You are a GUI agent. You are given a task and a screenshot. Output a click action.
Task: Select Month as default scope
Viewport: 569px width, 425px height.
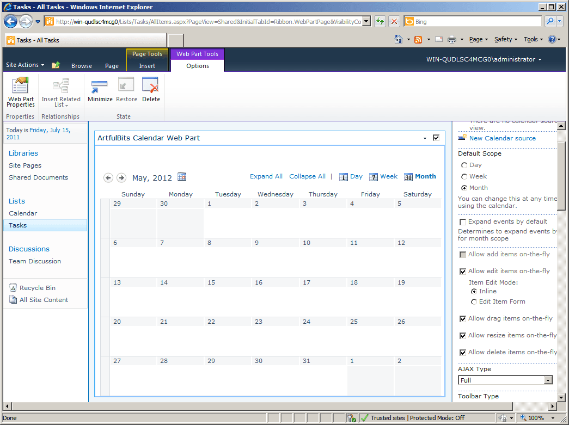pos(464,188)
